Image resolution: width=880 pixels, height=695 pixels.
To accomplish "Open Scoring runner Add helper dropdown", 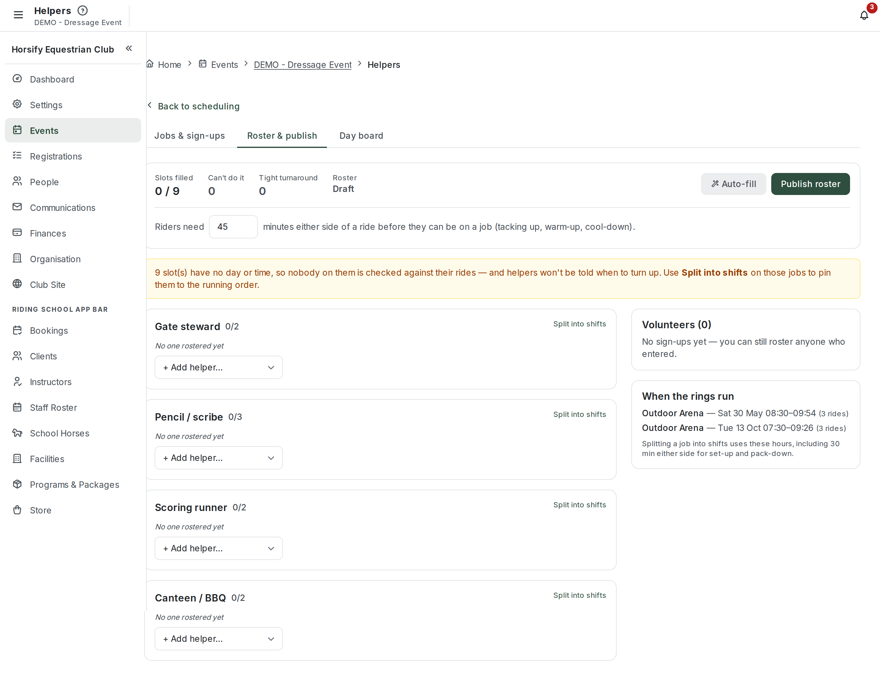I will pos(218,548).
